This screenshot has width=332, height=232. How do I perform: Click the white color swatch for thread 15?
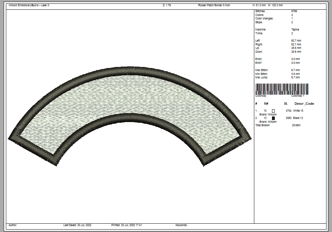(x=273, y=111)
